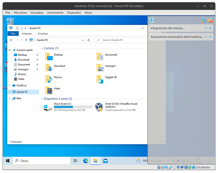Click the pin icon next to Immagini in sidebar
Viewport: 218px width, 173px height.
tap(37, 70)
